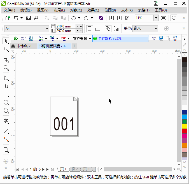This screenshot has height=184, width=189.
Task: Open the 视图(V) menu
Action: pos(43,10)
